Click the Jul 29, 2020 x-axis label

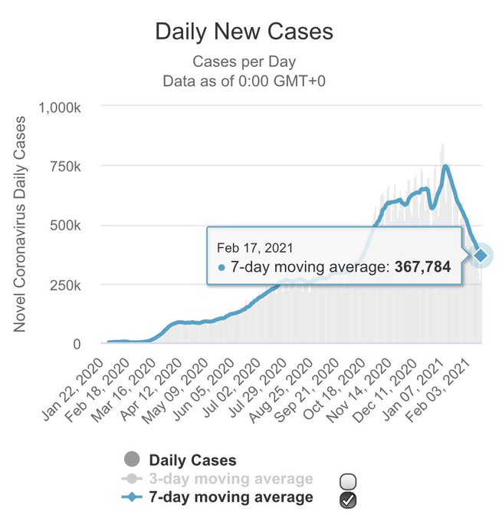pyautogui.click(x=258, y=388)
